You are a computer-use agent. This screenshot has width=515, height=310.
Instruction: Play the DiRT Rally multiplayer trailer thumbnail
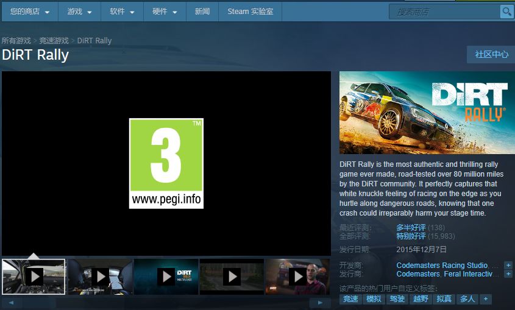pyautogui.click(x=166, y=277)
